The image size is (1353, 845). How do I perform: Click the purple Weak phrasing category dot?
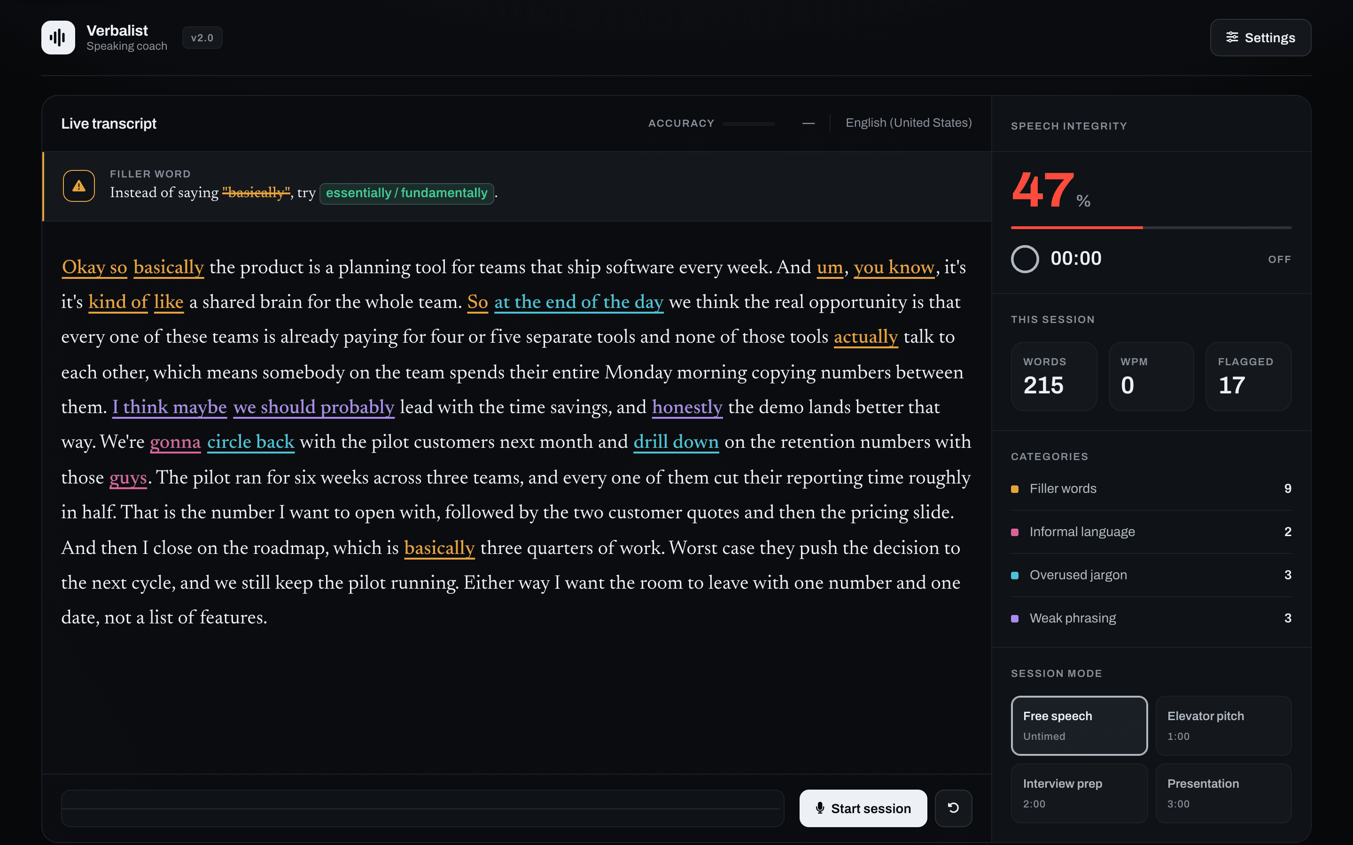coord(1015,618)
